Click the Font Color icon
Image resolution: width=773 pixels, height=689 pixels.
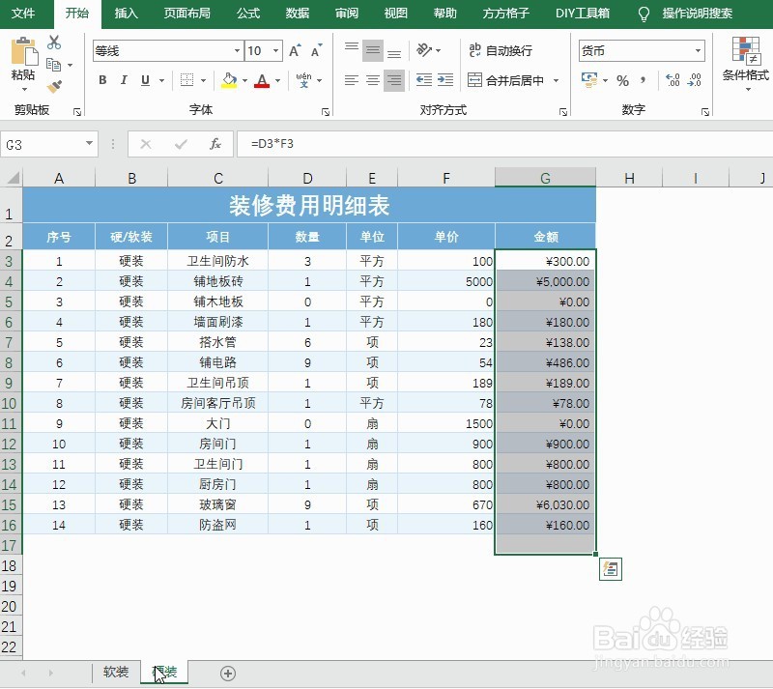[x=263, y=81]
